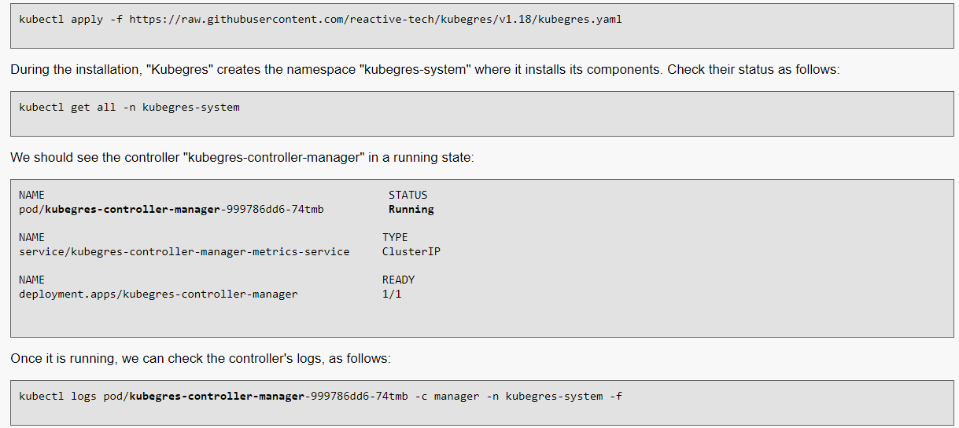Click the sentence "We should see the controller"

(x=242, y=157)
